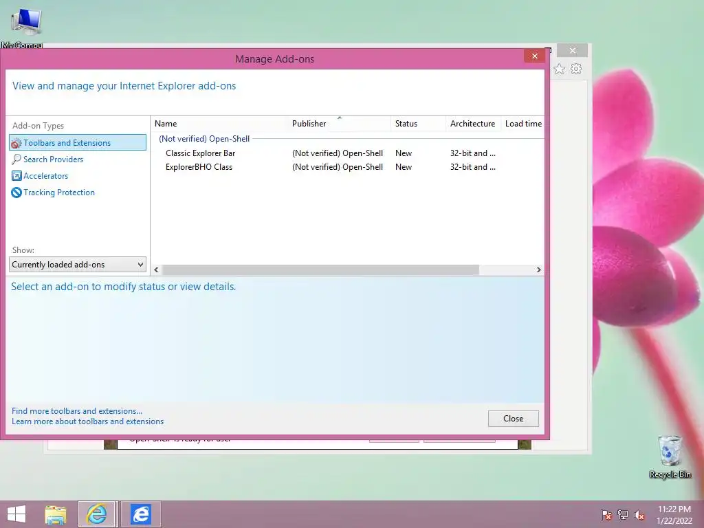Click architecture cell of ExplorerBHO Class
The image size is (704, 528).
click(473, 167)
